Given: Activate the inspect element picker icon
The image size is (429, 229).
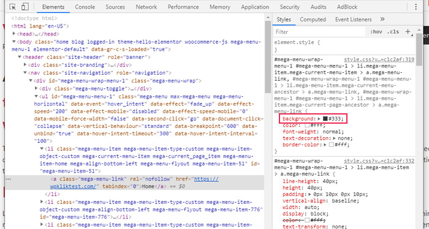Looking at the screenshot, I should point(12,7).
